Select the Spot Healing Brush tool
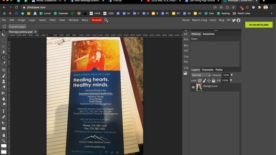Screen dimensions: 276x155 (x=3, y=70)
